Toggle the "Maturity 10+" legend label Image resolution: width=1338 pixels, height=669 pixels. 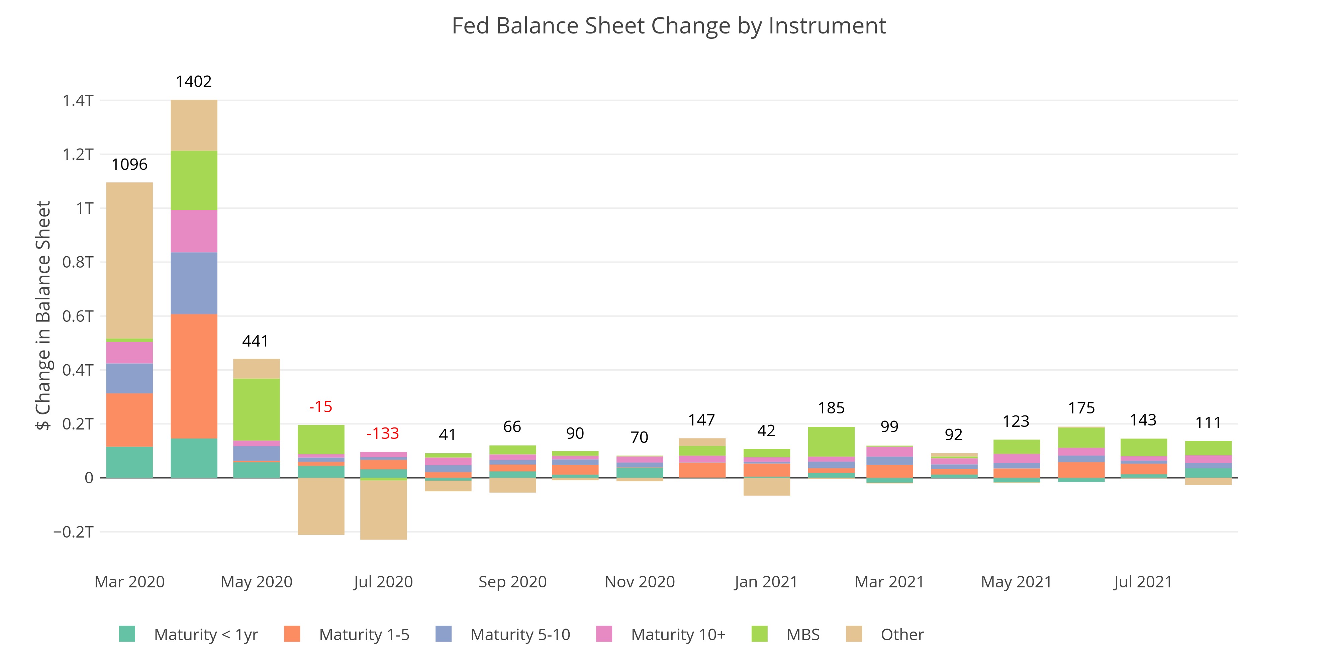pos(678,635)
